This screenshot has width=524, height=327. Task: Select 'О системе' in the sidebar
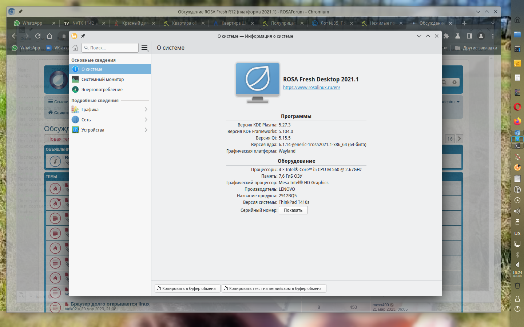(110, 69)
